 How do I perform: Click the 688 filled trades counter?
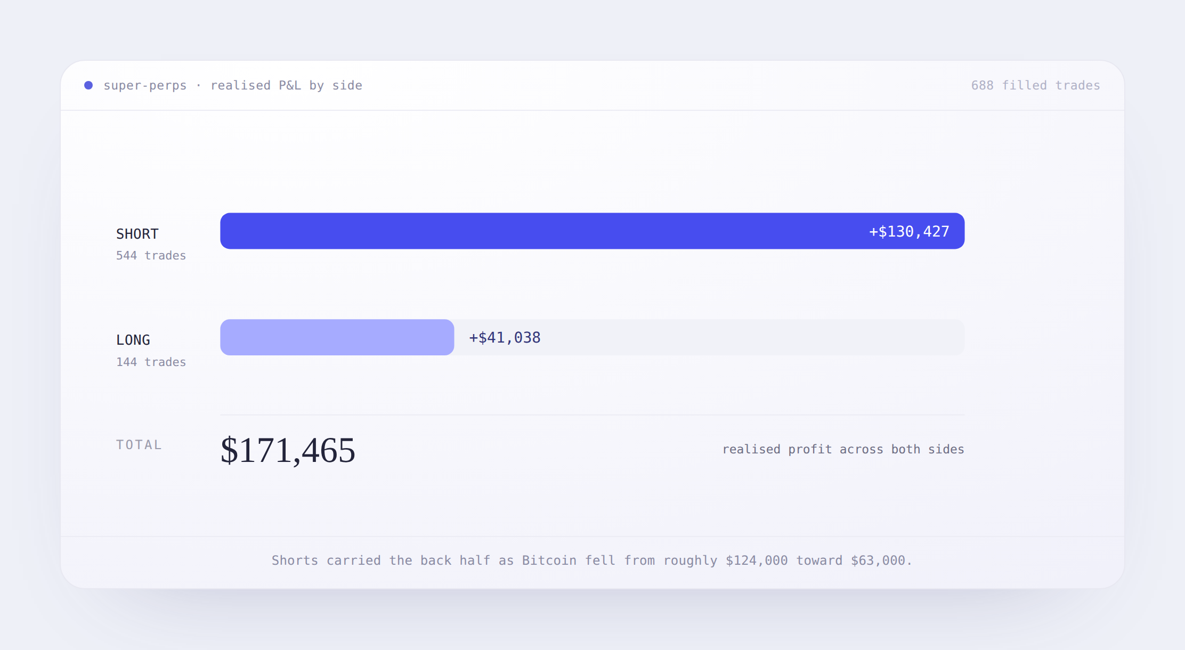(x=1035, y=85)
